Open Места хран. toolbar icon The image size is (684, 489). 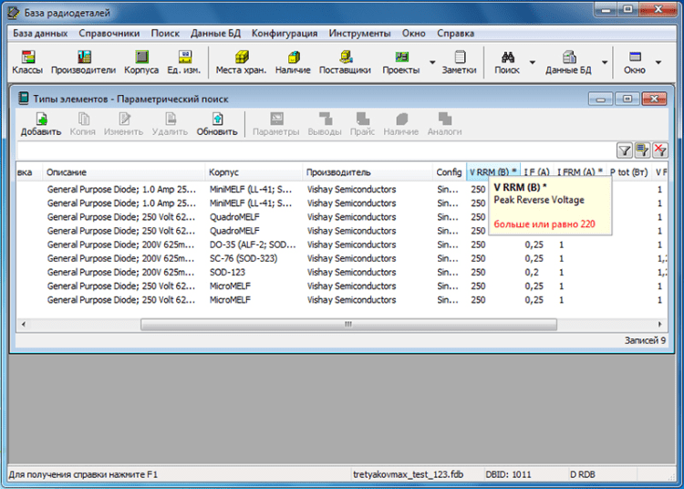click(242, 62)
